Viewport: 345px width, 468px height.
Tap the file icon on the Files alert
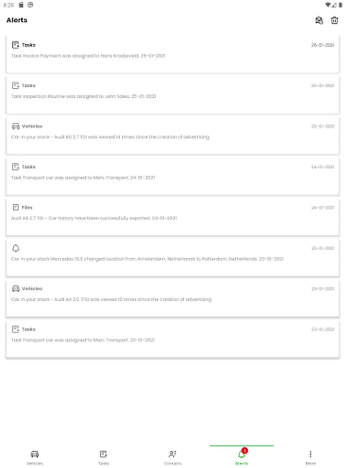click(16, 207)
